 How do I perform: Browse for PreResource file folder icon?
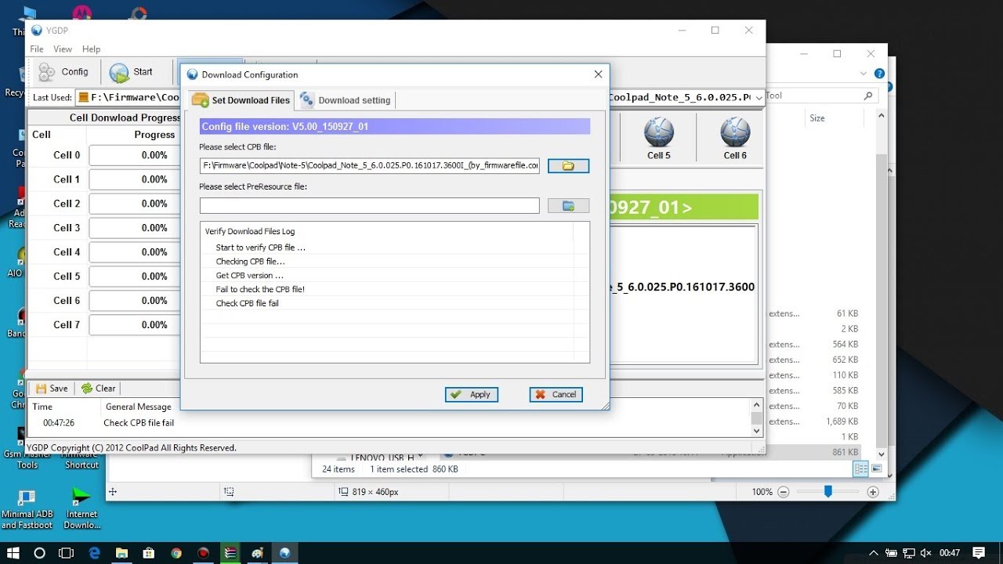[x=568, y=206]
